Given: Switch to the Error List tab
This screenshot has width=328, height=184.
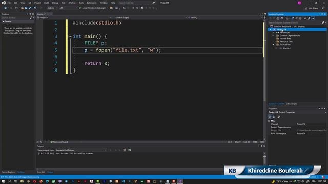Looking at the screenshot, I should tap(41, 172).
